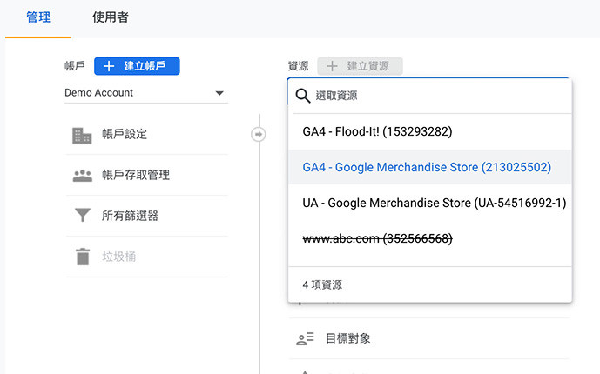Open 帳戶存取管理 settings

(136, 175)
